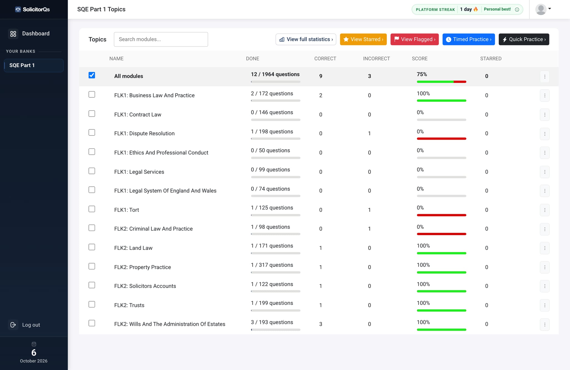Click the streak info circle icon
570x370 pixels.
point(517,9)
